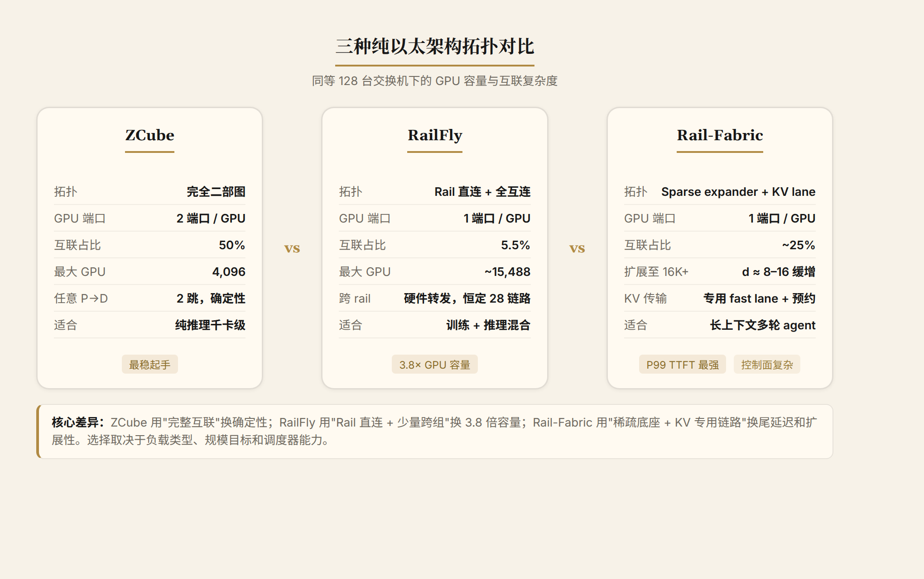Click the value 2 端口 / GPU
Viewport: 924px width, 579px height.
coord(211,218)
